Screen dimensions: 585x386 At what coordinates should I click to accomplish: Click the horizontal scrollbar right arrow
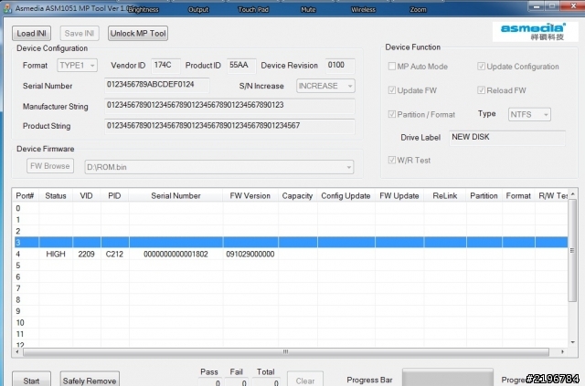pyautogui.click(x=562, y=351)
